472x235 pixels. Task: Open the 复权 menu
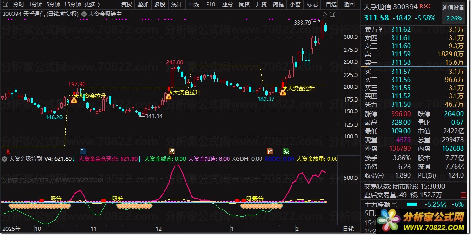127,5
